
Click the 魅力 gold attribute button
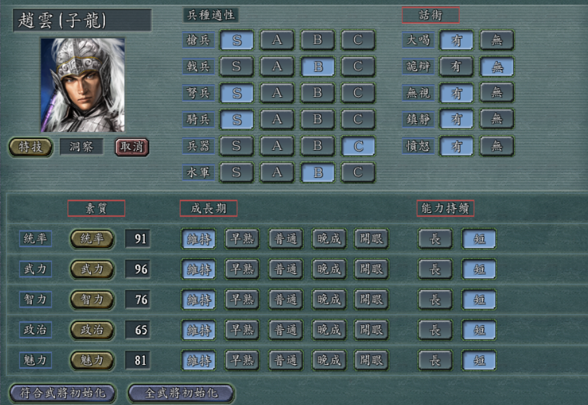92,360
